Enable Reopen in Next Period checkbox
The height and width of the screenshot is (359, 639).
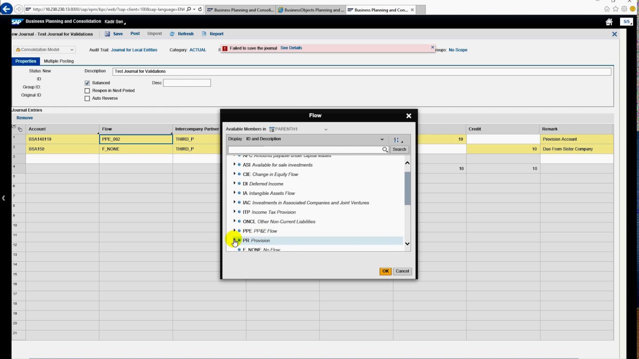pos(87,91)
